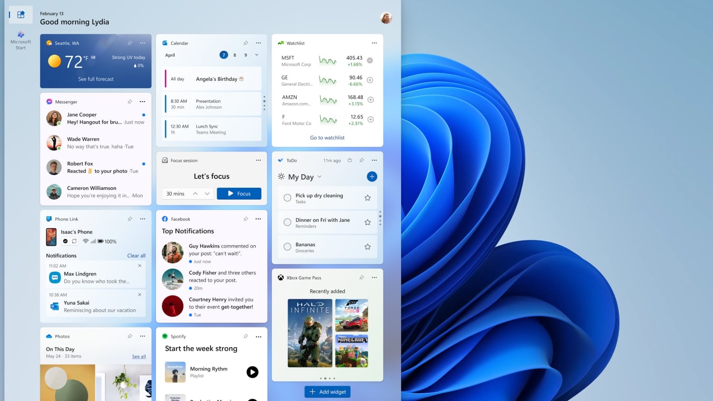Pin the Calendar widget
The width and height of the screenshot is (713, 401).
[x=246, y=43]
